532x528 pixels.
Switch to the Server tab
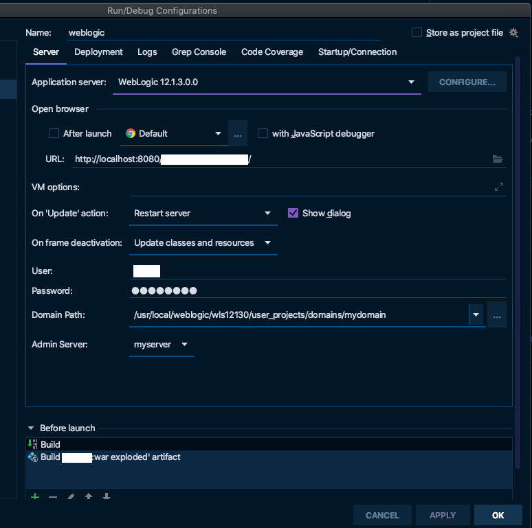[46, 52]
